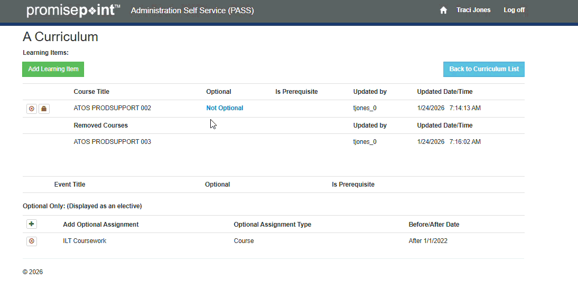This screenshot has width=578, height=291.
Task: Open the Traci Jones user menu
Action: pyautogui.click(x=473, y=10)
